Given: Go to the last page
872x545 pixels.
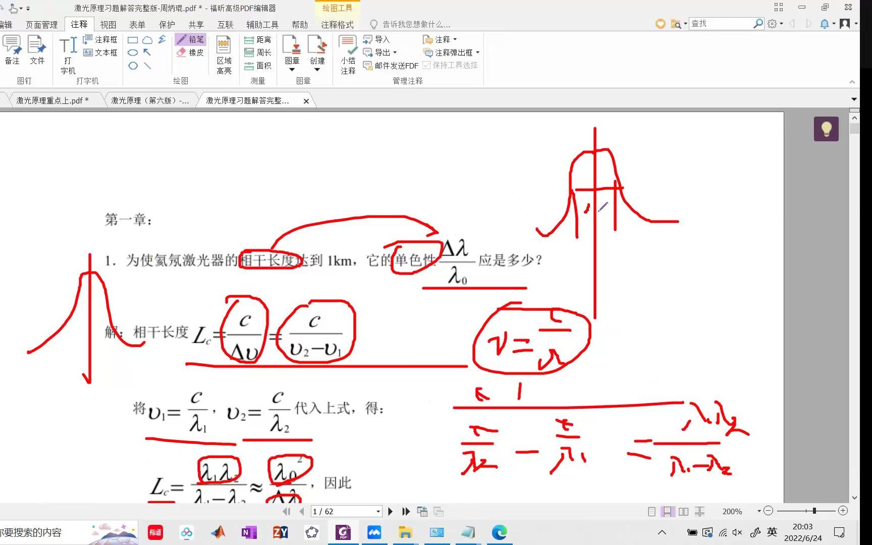Looking at the screenshot, I should (406, 511).
